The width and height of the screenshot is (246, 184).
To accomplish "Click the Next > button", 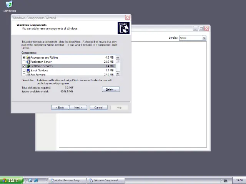I will (x=78, y=107).
